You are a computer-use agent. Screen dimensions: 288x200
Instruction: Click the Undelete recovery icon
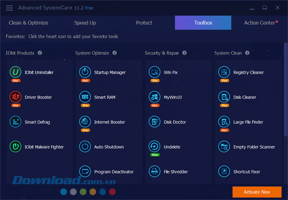(x=155, y=146)
